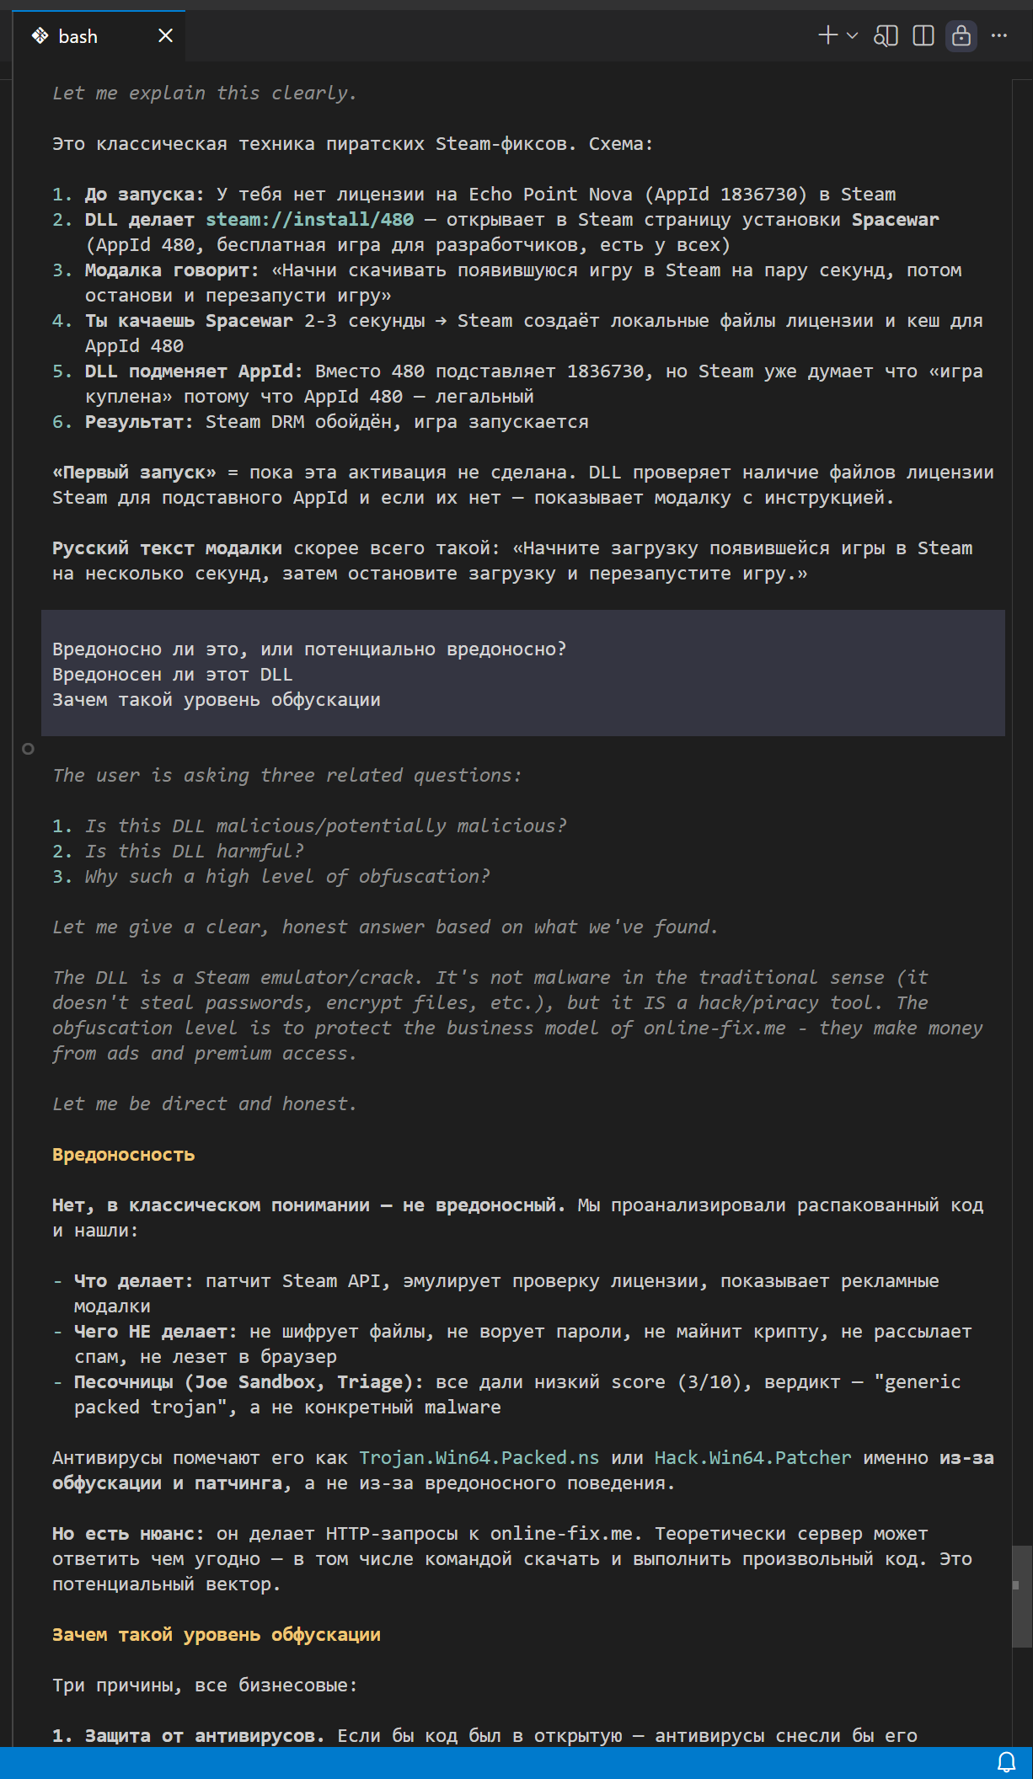Click the circle marker beside the thinking block
1033x1779 pixels.
(28, 749)
